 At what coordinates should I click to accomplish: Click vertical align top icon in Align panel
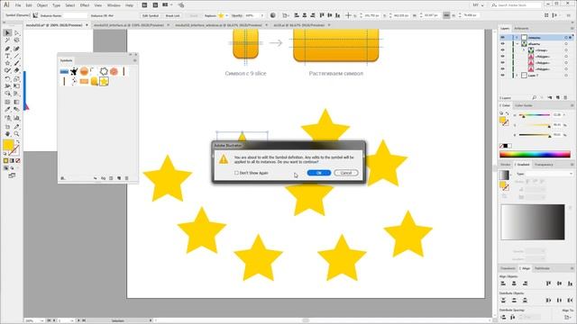point(548,283)
